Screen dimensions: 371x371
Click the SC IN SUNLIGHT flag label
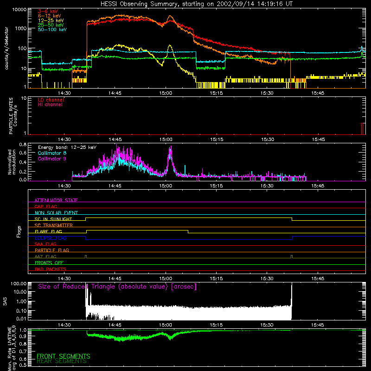tap(53, 219)
